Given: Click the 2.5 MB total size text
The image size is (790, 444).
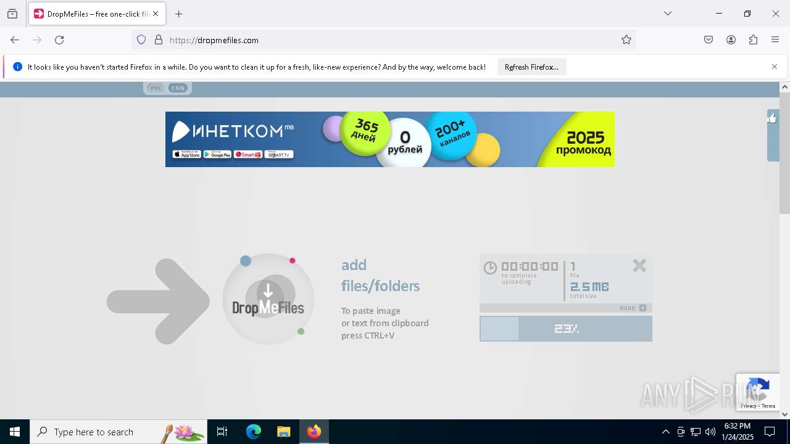Looking at the screenshot, I should [x=589, y=287].
